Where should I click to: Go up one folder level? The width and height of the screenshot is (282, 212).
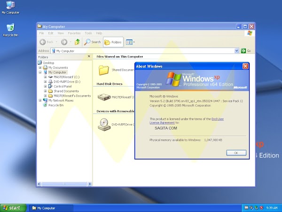tap(77, 42)
